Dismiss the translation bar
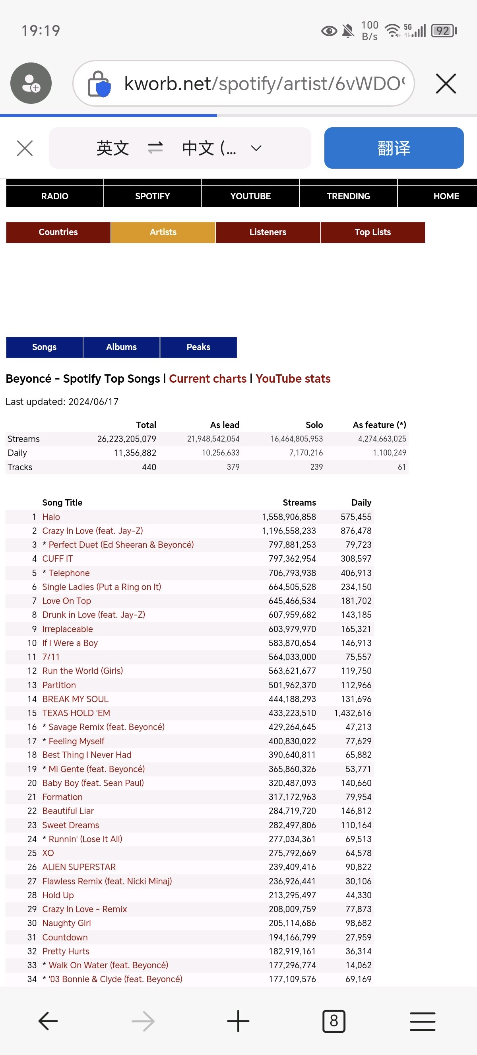The image size is (477, 1055). tap(25, 148)
